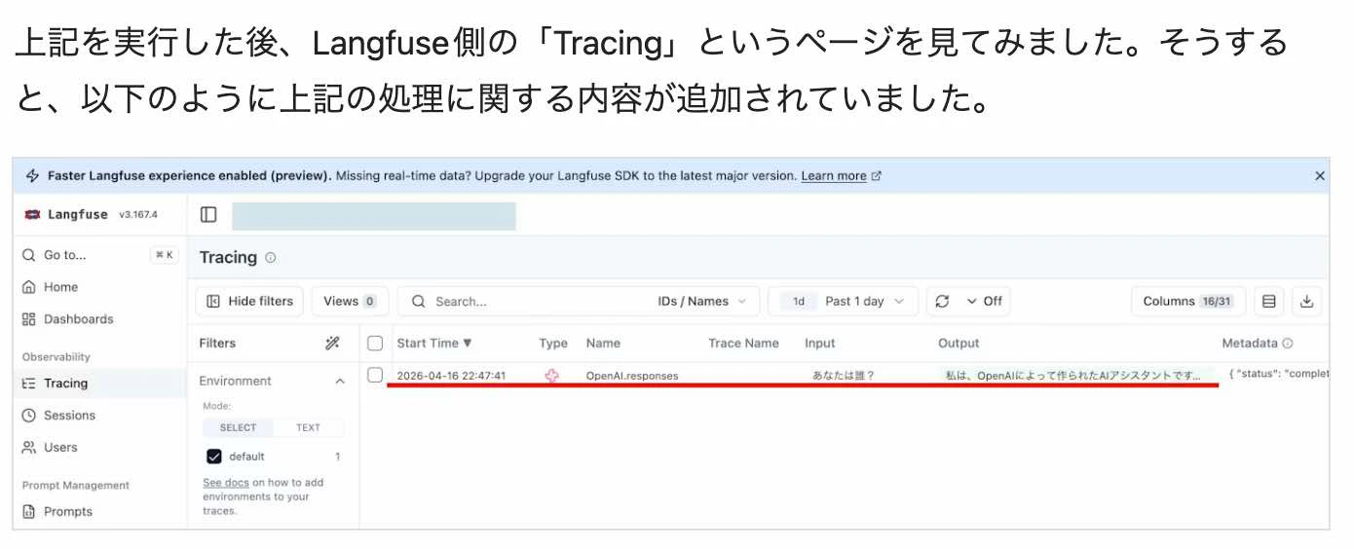
Task: Open the row height icon button
Action: (1268, 301)
